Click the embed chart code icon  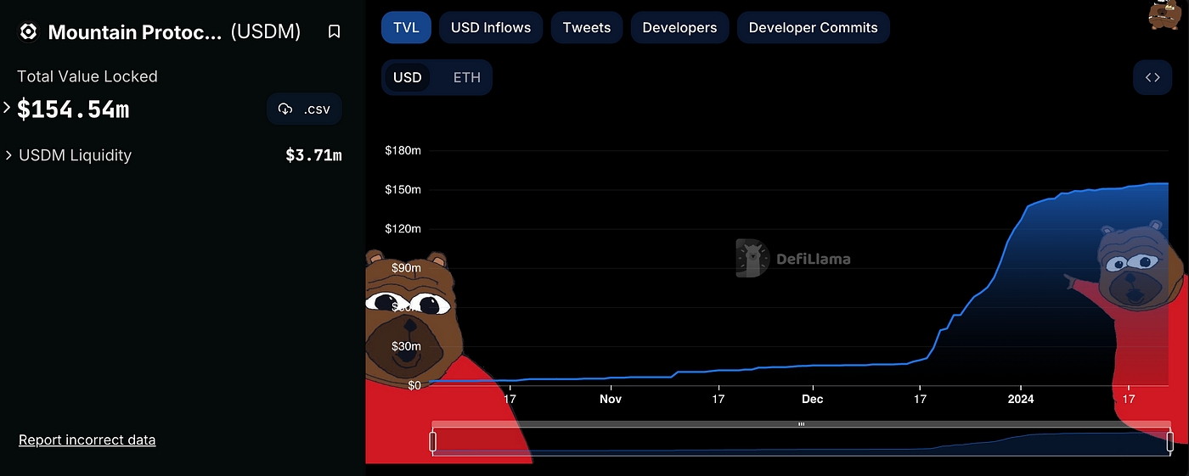click(1152, 78)
